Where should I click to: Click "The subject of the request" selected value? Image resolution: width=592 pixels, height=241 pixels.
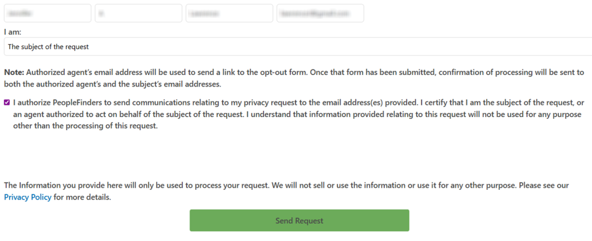click(48, 46)
